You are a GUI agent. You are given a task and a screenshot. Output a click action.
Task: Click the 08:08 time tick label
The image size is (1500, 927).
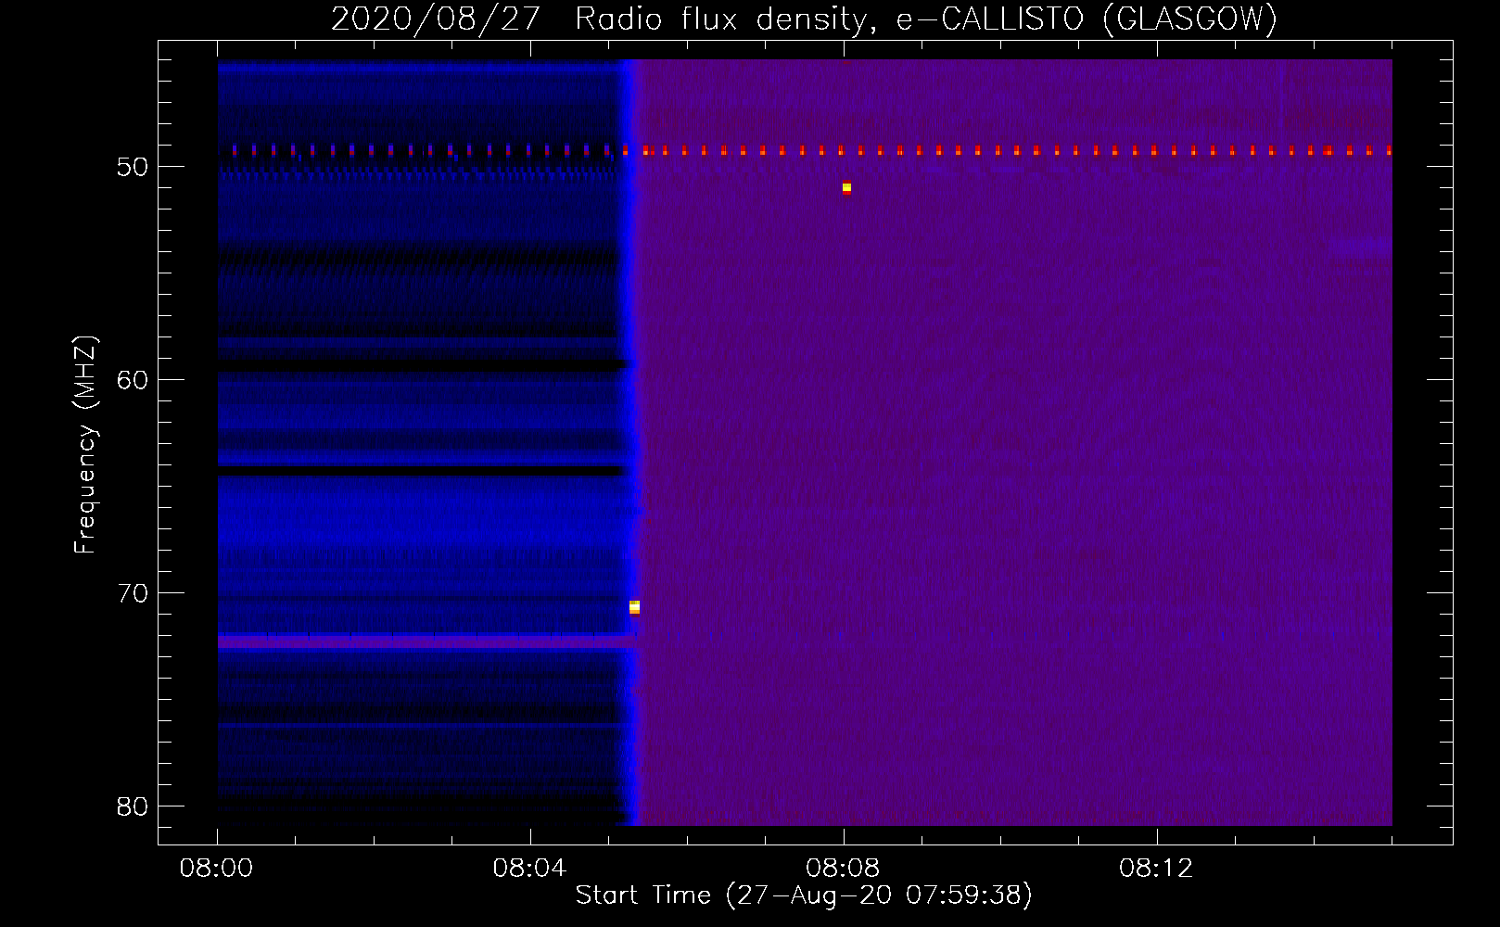click(x=843, y=869)
